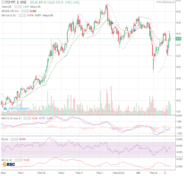Screen dimensions: 184x176
Task: Remove the SAR indicator from the chart
Action: pos(28,11)
